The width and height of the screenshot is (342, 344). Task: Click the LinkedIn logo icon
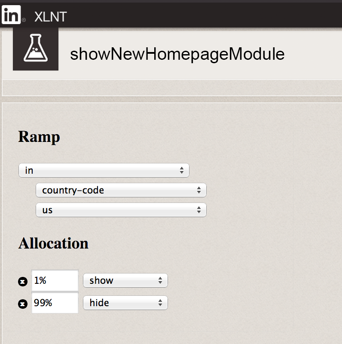pyautogui.click(x=11, y=15)
